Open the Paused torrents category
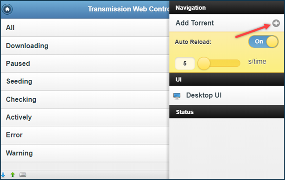Image resolution: width=285 pixels, height=180 pixels. (x=85, y=64)
